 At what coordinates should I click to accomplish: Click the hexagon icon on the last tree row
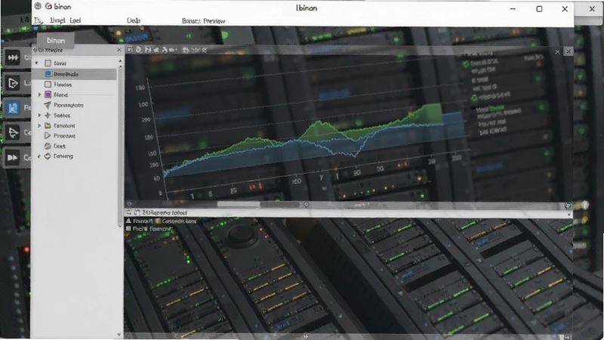[48, 156]
